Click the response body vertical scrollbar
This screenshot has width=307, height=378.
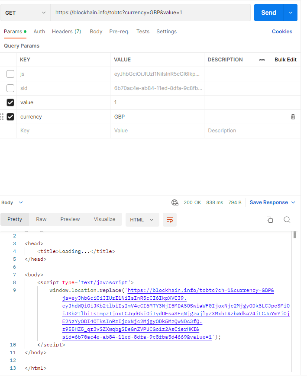(x=294, y=234)
